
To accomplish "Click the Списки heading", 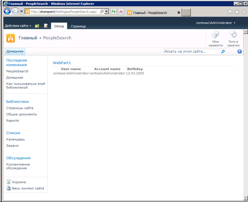I will coord(13,133).
